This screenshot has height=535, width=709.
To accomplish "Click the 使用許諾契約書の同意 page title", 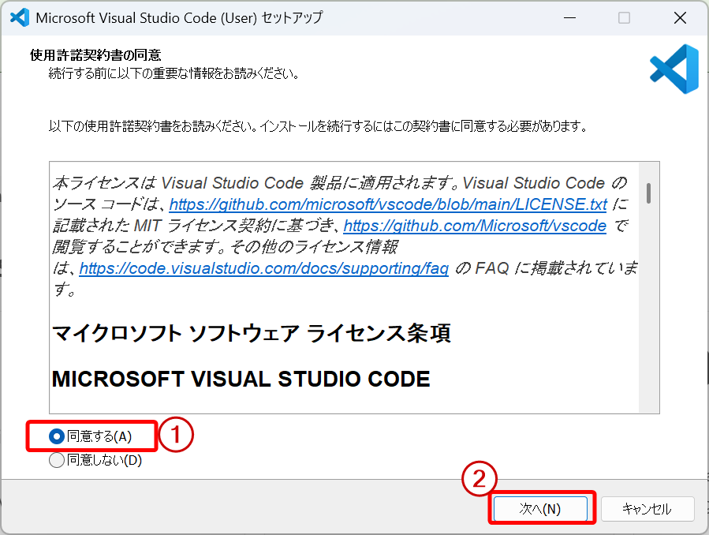I will click(x=95, y=55).
